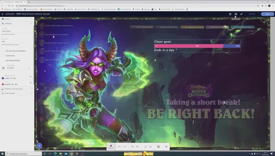Screen dimensions: 275x156
Task: Redo the last change
Action: [x=124, y=147]
